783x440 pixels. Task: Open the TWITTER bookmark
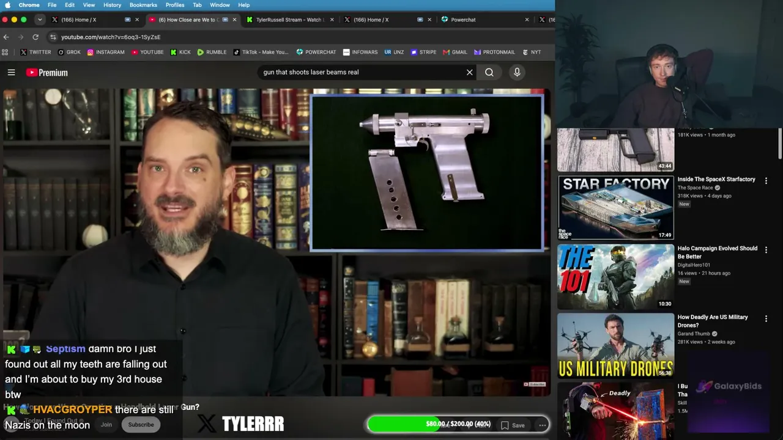[35, 52]
